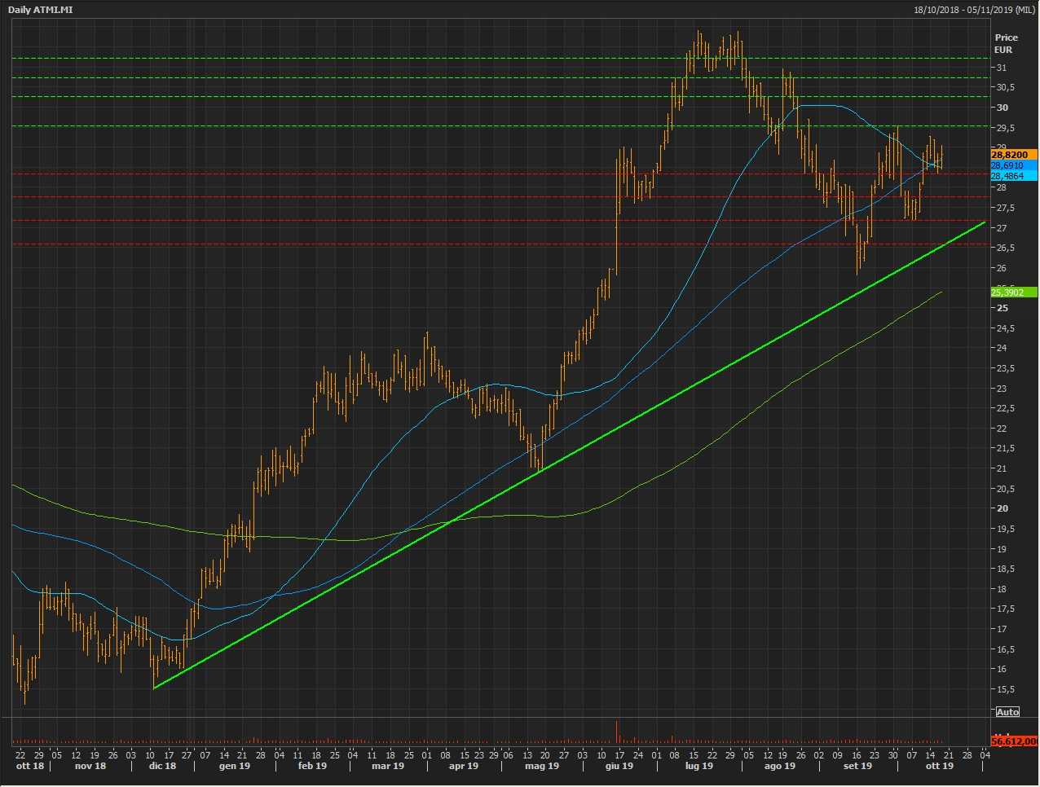The height and width of the screenshot is (787, 1040).
Task: Select the green 25,3902 moving average tag
Action: coord(1014,292)
